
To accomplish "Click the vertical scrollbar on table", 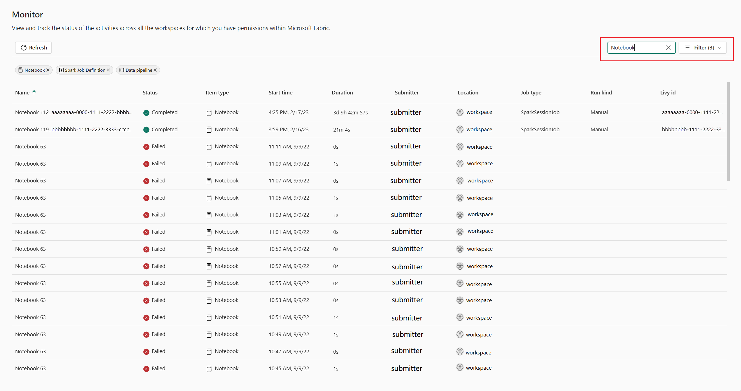I will click(x=728, y=132).
